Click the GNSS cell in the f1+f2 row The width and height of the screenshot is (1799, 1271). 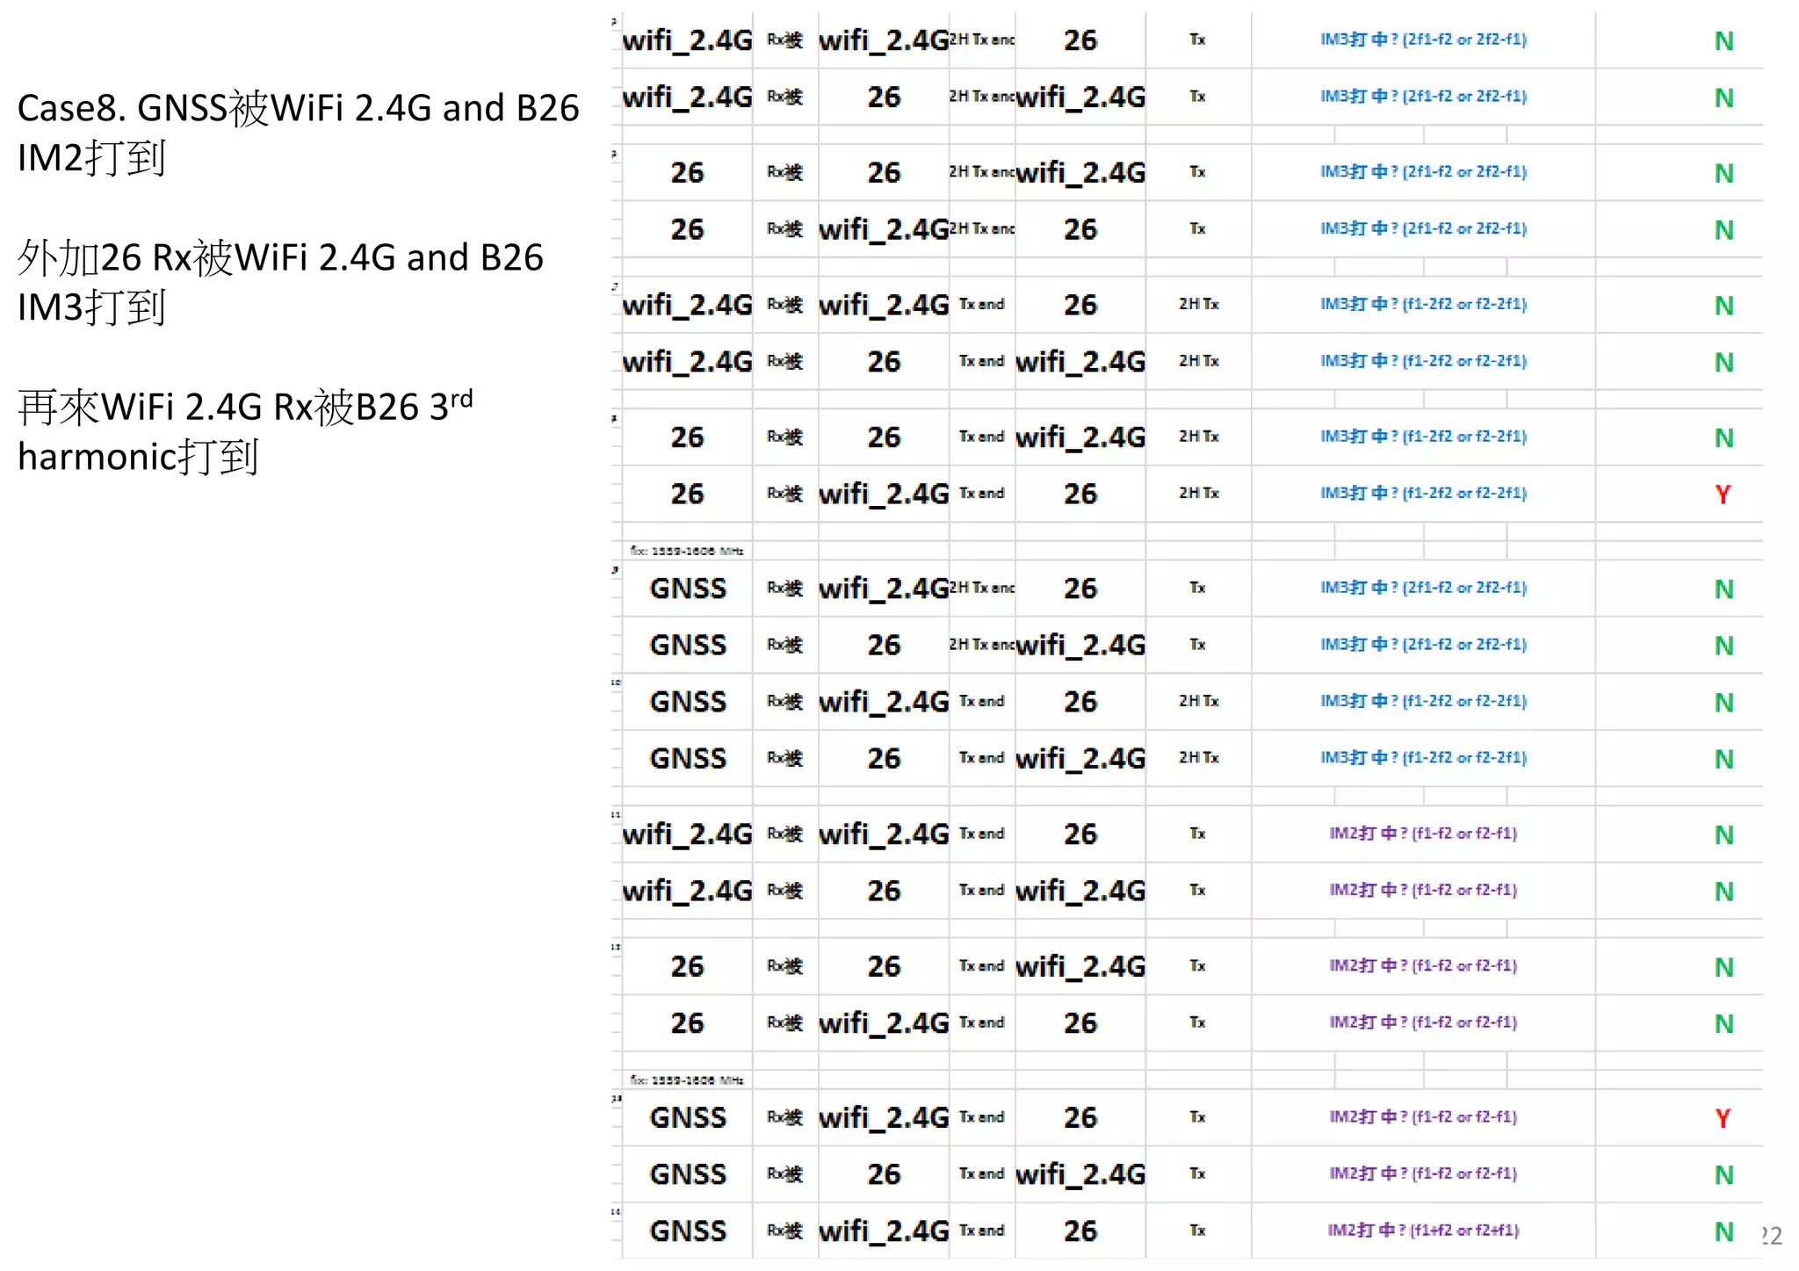[688, 1231]
